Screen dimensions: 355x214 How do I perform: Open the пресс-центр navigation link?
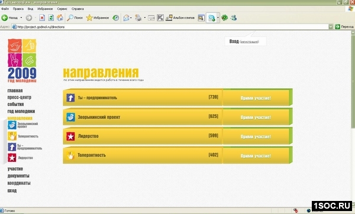pyautogui.click(x=20, y=97)
